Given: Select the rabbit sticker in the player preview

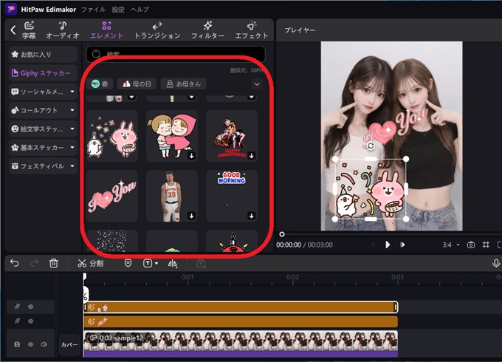Looking at the screenshot, I should pyautogui.click(x=371, y=189).
